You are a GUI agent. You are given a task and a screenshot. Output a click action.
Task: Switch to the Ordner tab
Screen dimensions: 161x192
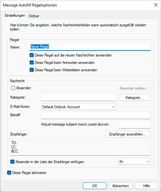[x=34, y=16]
